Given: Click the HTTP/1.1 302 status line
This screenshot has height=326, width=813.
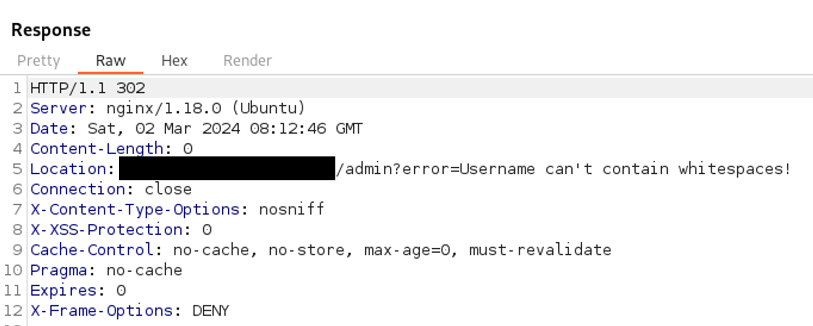Looking at the screenshot, I should 88,88.
